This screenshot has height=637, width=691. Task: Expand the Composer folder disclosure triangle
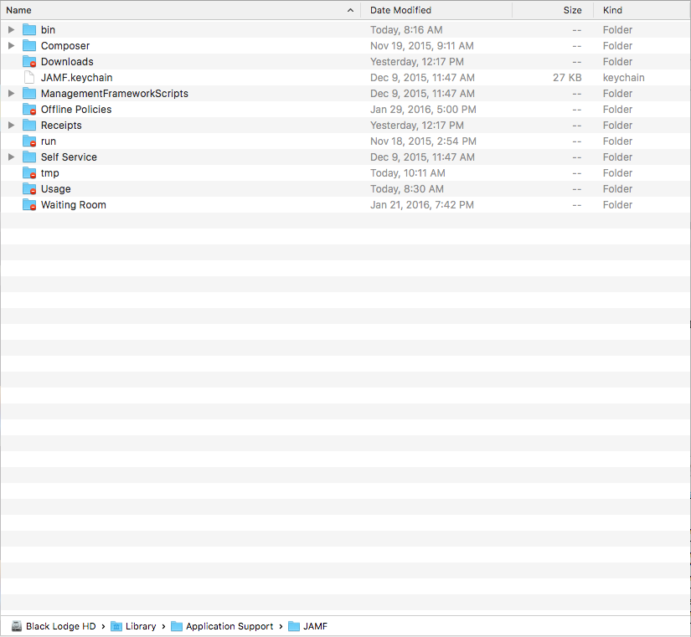12,46
